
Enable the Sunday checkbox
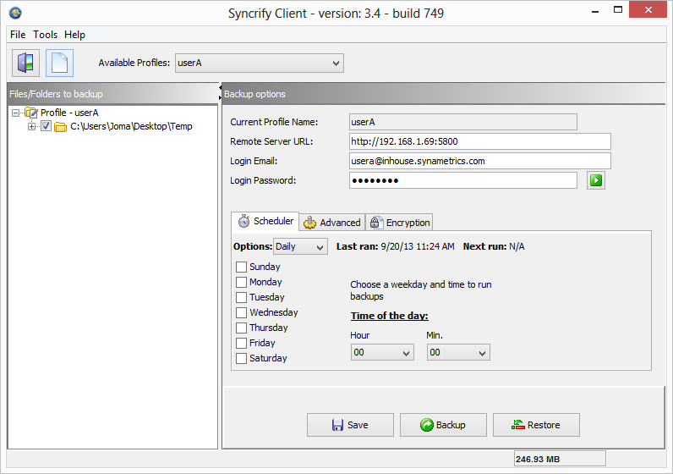coord(241,267)
